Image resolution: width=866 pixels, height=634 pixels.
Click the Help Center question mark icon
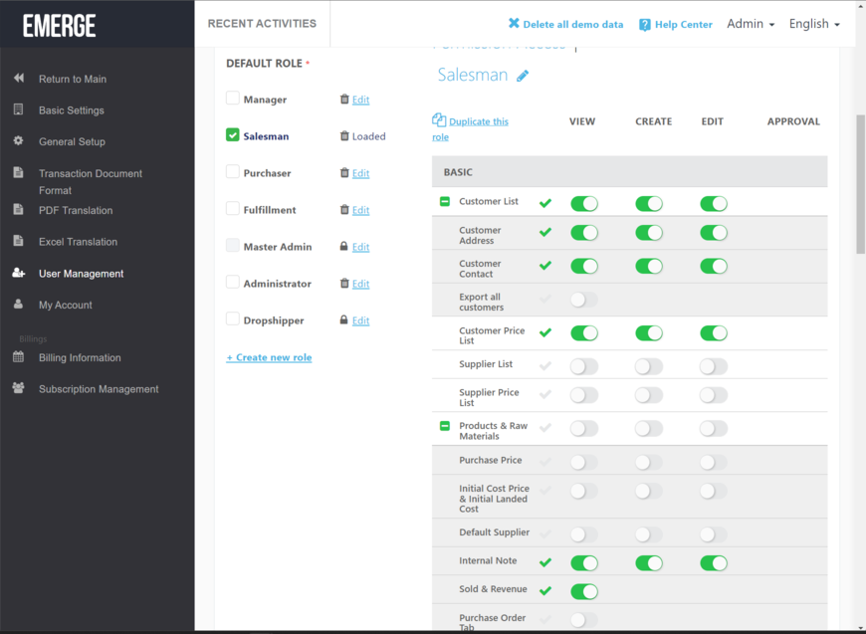pos(645,24)
